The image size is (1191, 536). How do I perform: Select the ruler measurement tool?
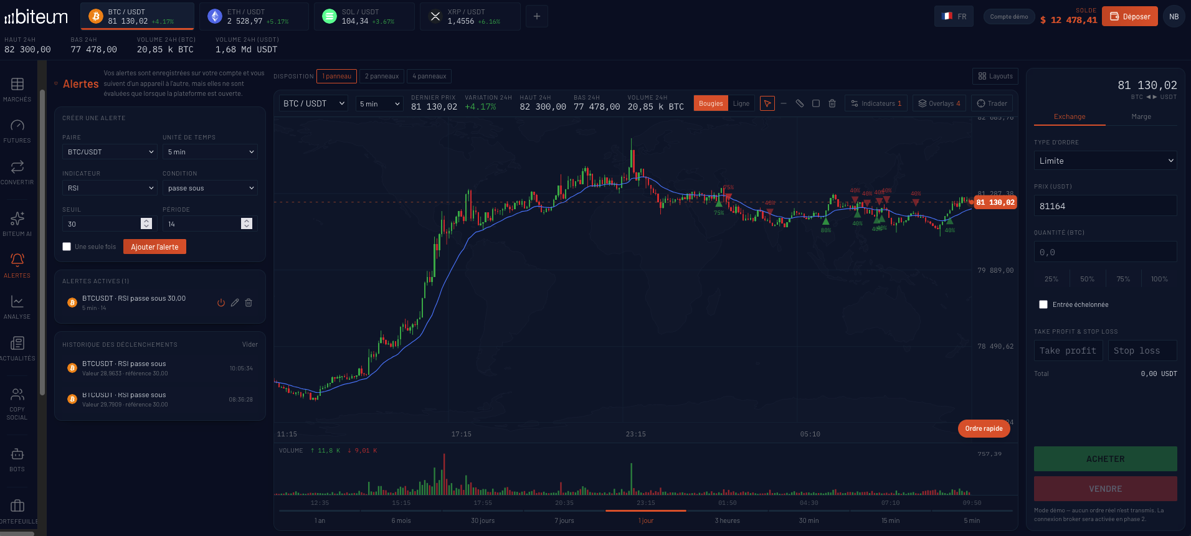(800, 103)
